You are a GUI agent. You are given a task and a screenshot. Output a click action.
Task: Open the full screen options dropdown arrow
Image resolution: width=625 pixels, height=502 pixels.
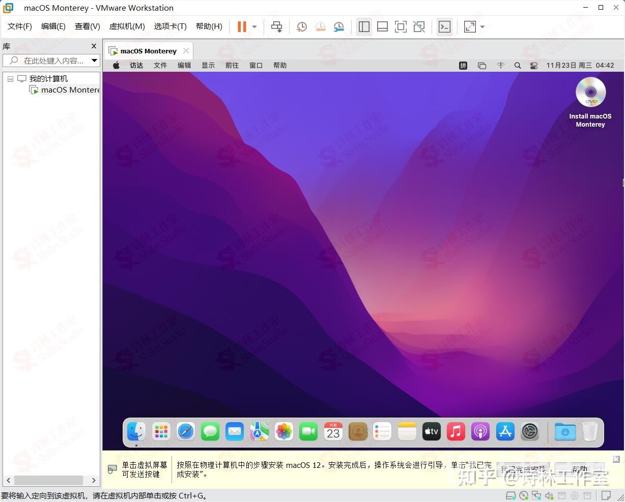482,26
